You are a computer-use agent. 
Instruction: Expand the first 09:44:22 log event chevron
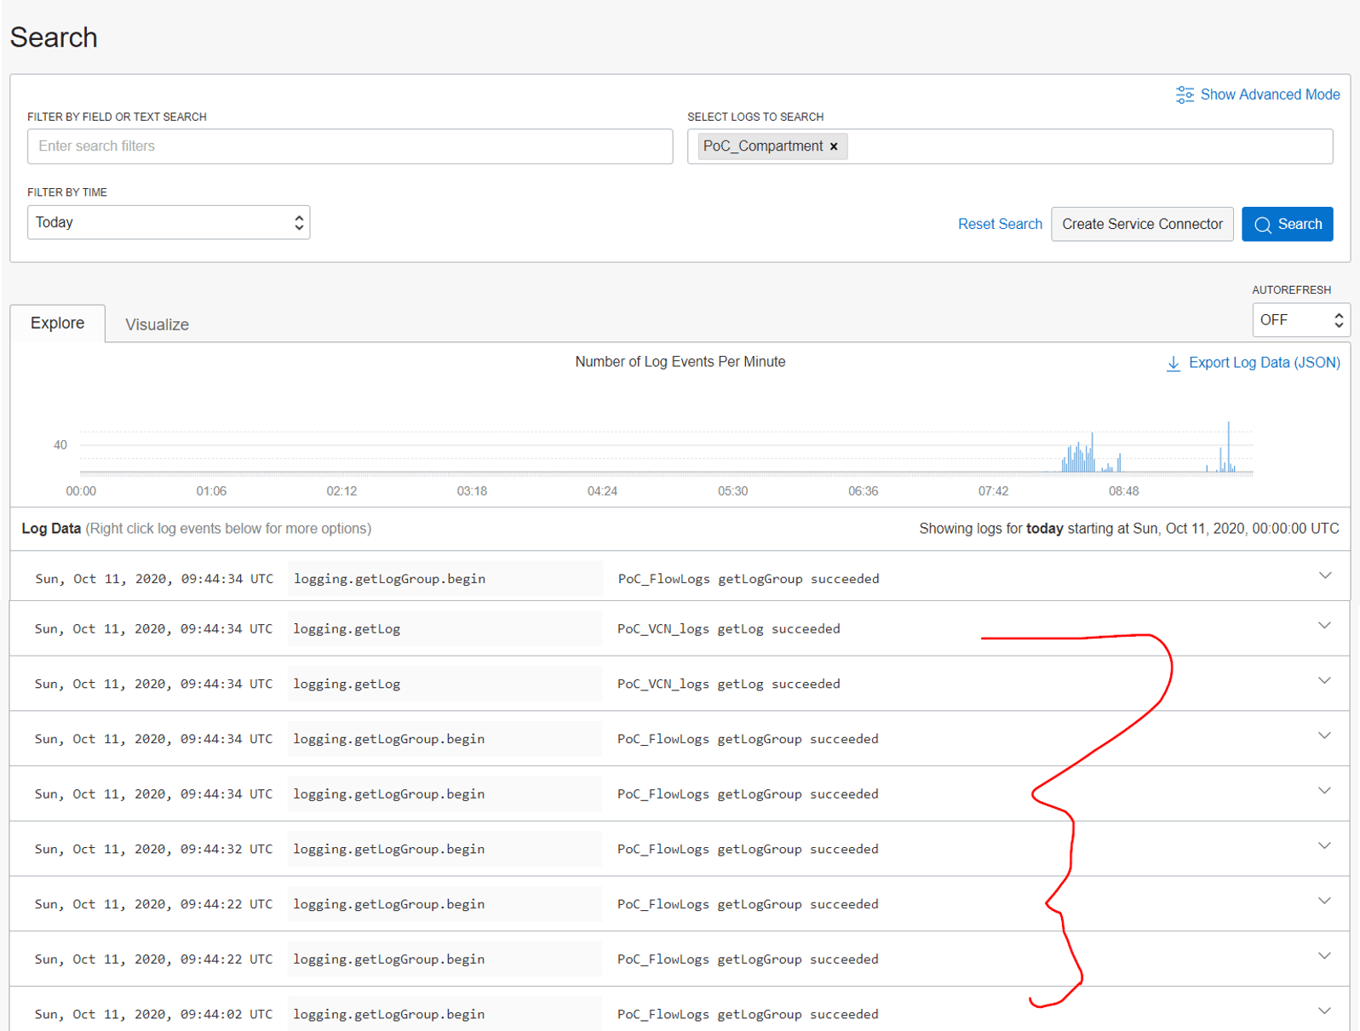pos(1324,901)
